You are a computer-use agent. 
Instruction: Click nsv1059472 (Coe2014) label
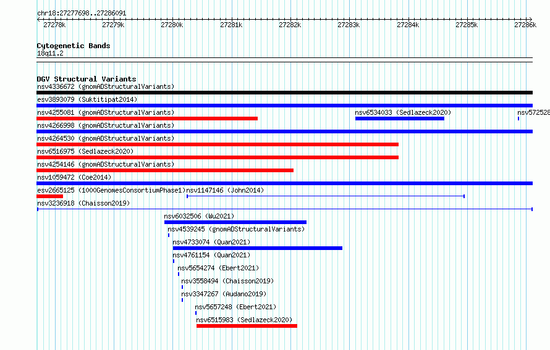(74, 177)
